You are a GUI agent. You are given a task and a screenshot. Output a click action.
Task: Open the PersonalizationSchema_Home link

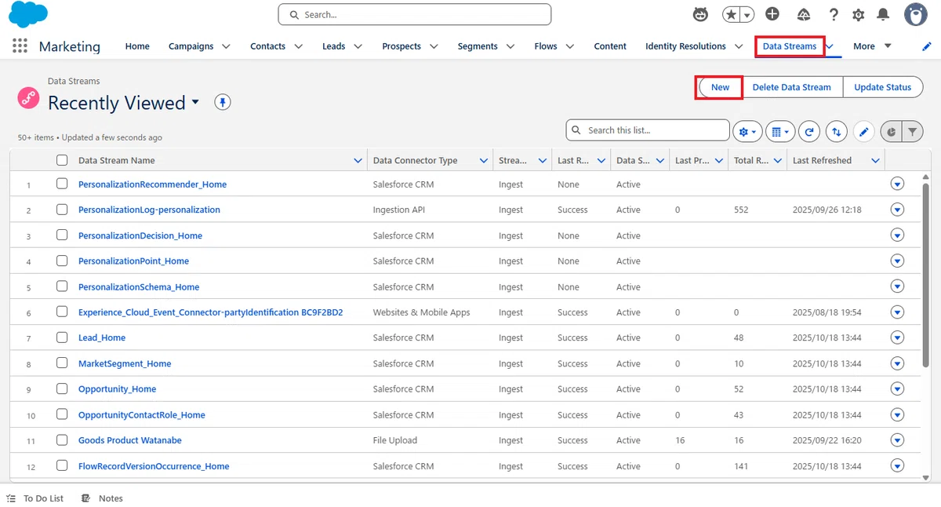[139, 287]
